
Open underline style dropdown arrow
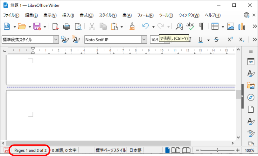coord(208,40)
